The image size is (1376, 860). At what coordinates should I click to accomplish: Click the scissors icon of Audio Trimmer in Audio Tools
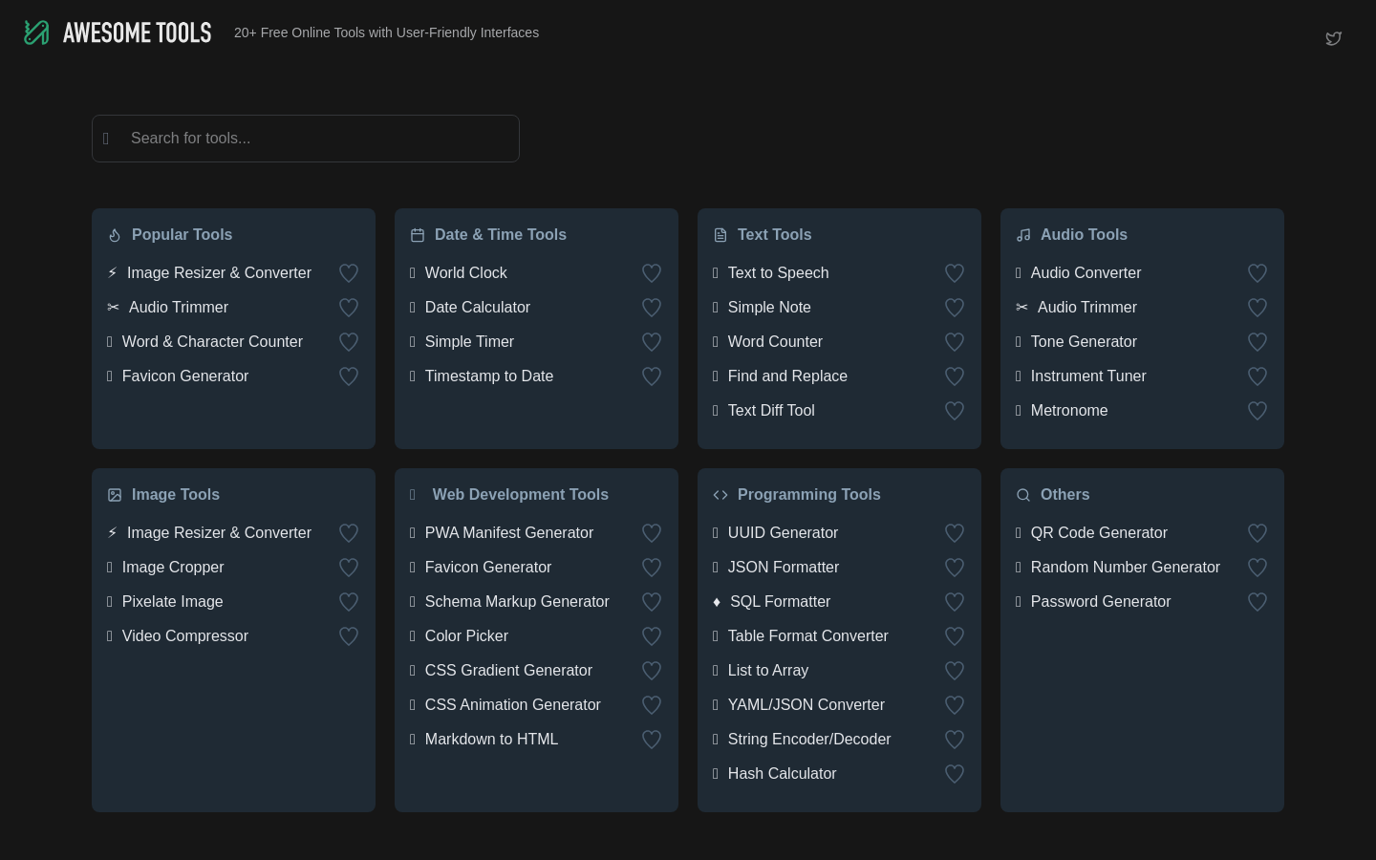pos(1021,308)
